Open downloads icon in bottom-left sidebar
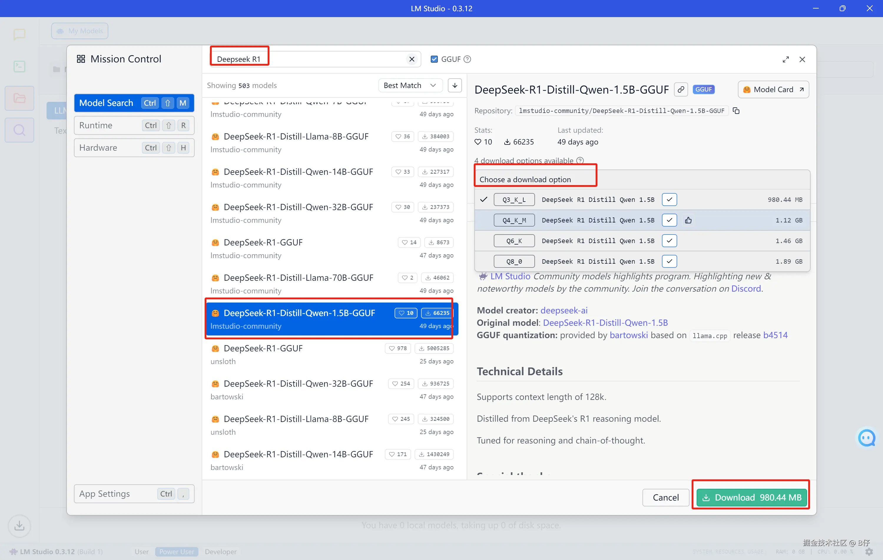The width and height of the screenshot is (883, 560). tap(19, 526)
